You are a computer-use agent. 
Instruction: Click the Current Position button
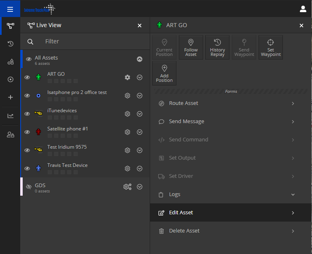164,47
